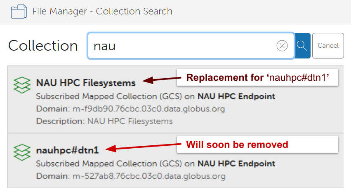Click NAU HPC Endpoint under nauhpc#dtn1
Screen dimensions: 351x189
click(236, 163)
